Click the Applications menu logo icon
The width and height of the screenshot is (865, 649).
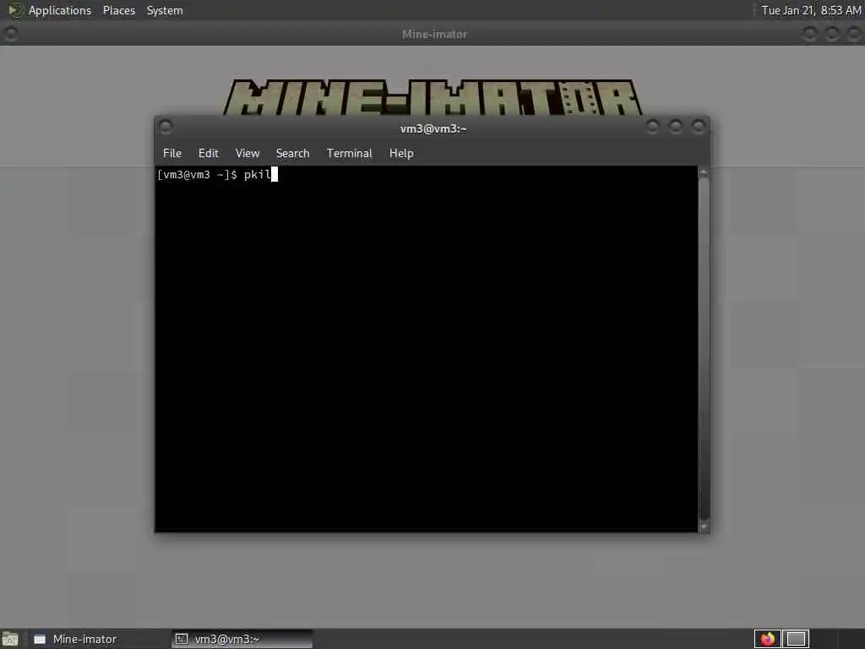(x=15, y=10)
